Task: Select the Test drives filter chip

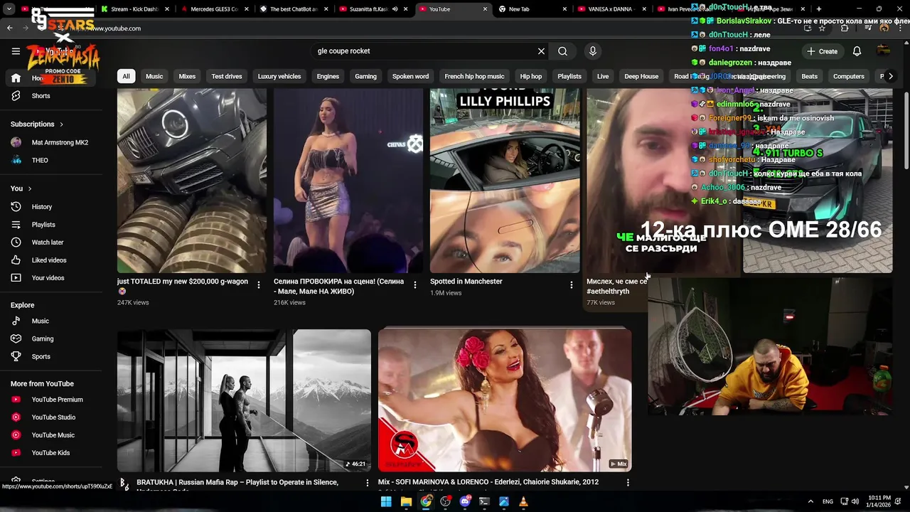Action: pyautogui.click(x=227, y=76)
